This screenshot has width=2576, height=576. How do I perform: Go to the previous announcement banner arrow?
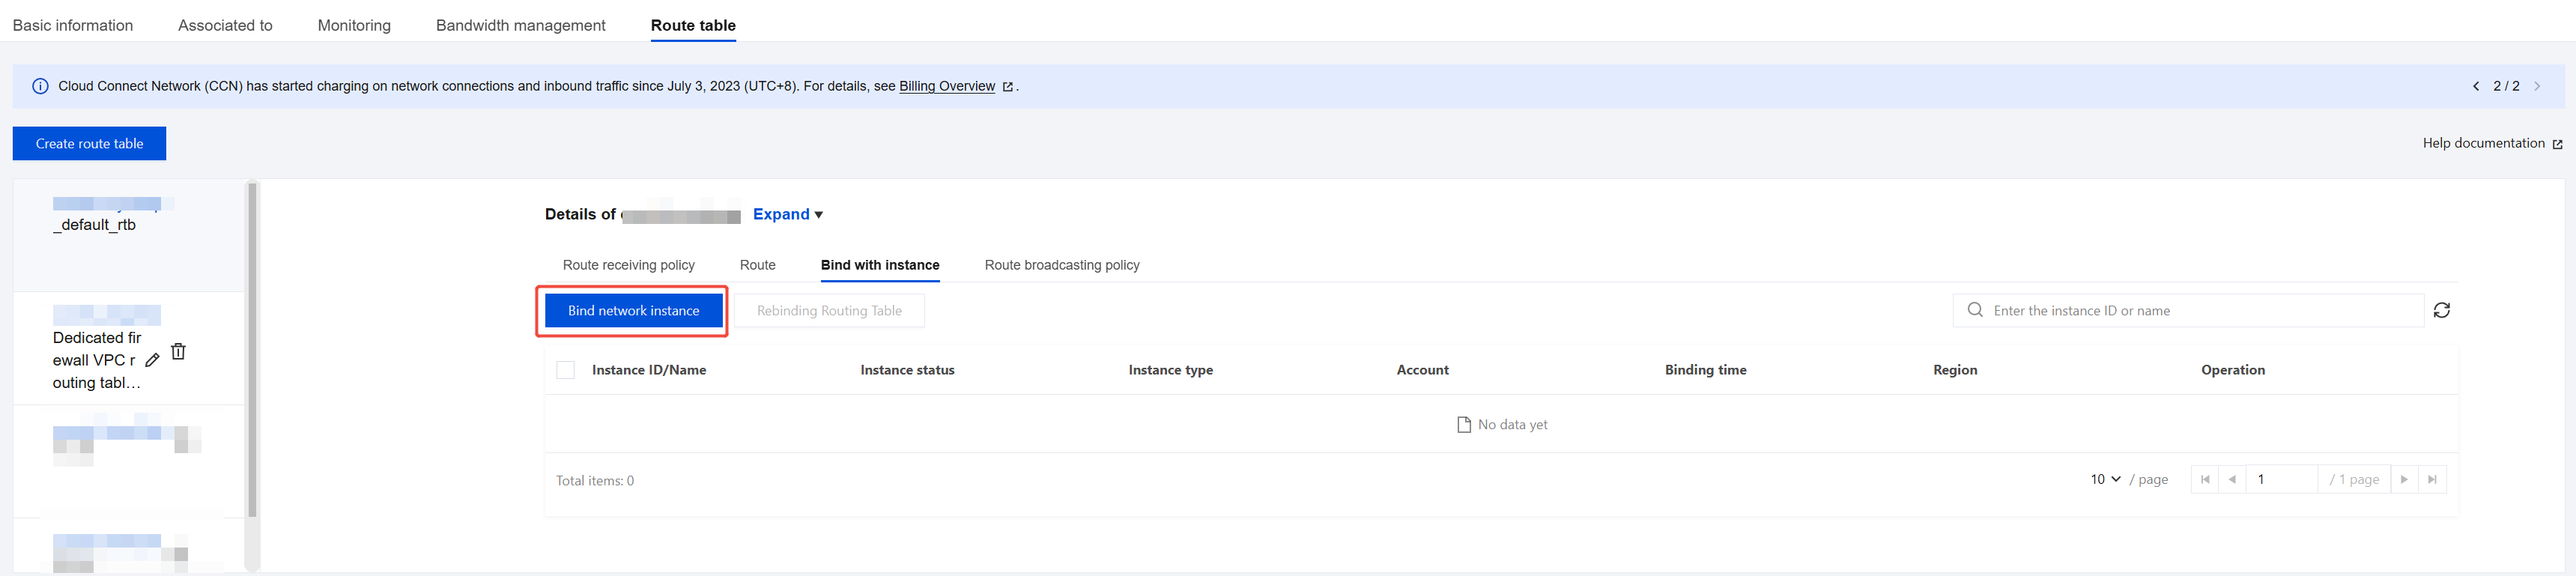coord(2475,86)
